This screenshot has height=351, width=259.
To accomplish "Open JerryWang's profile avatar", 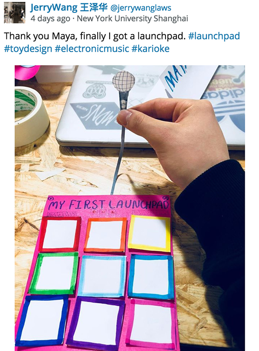I will coord(14,12).
